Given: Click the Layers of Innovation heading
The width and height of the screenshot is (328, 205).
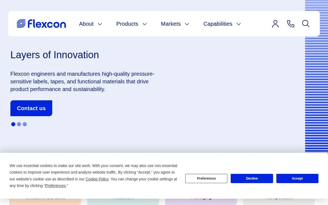Looking at the screenshot, I should 55,55.
